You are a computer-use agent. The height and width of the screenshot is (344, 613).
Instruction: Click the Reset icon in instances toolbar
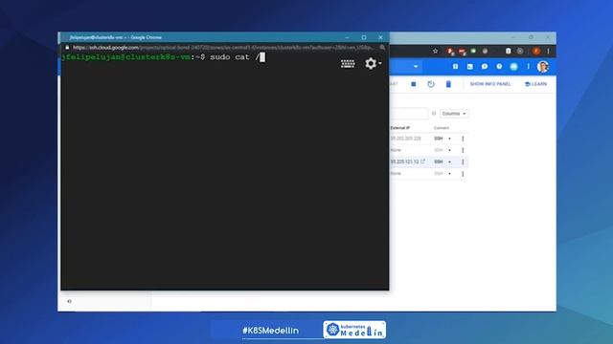[431, 84]
